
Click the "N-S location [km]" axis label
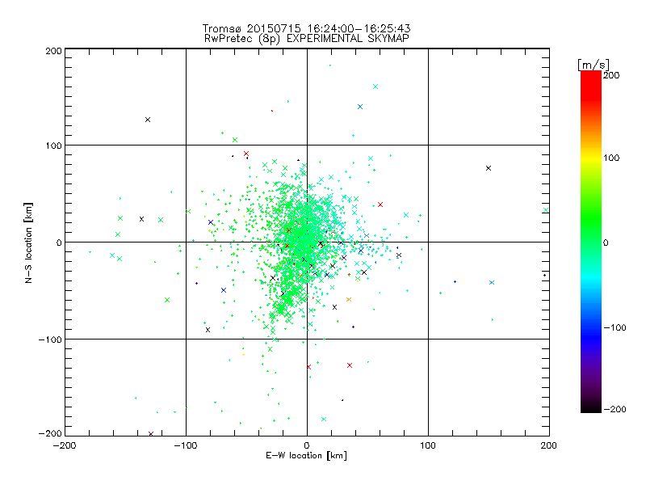(x=28, y=242)
